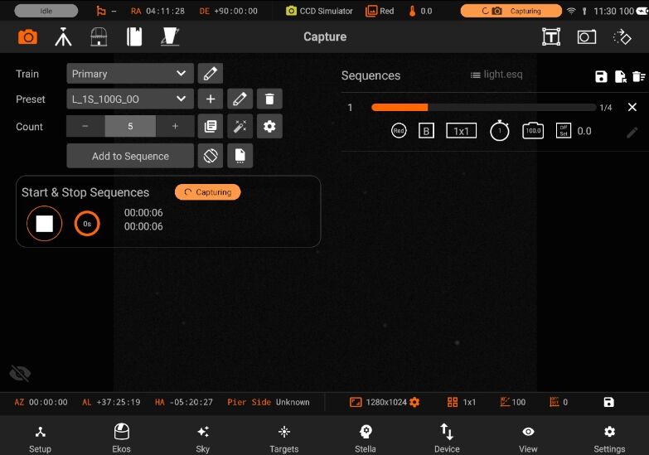Click the Capturing status badge in Start & Stop panel
Screen dimensions: 649x455
tap(208, 192)
